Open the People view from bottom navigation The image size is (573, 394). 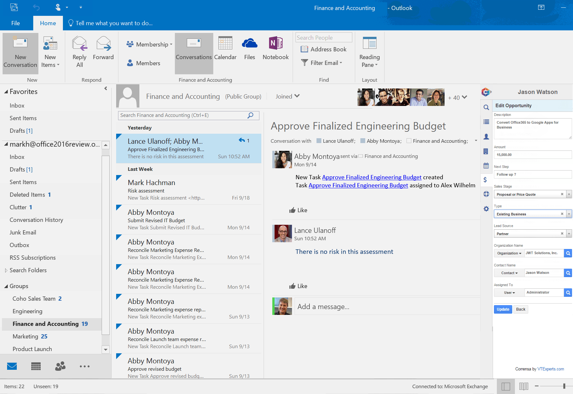pyautogui.click(x=60, y=366)
